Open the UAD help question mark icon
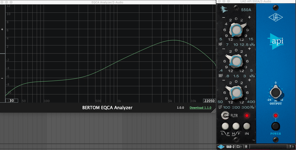This screenshot has width=296, height=150. click(290, 147)
